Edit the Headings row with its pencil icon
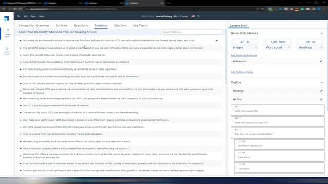This screenshot has height=184, width=328. [x=321, y=91]
